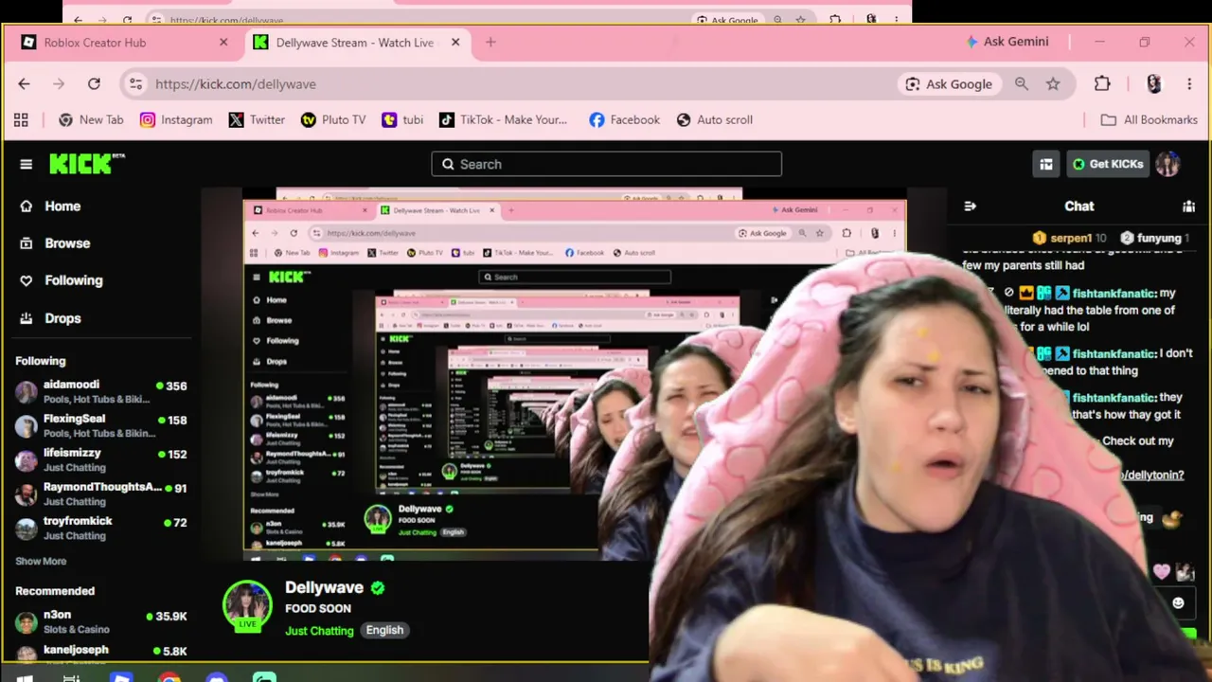
Task: Open the TikTok bookmark
Action: click(503, 120)
